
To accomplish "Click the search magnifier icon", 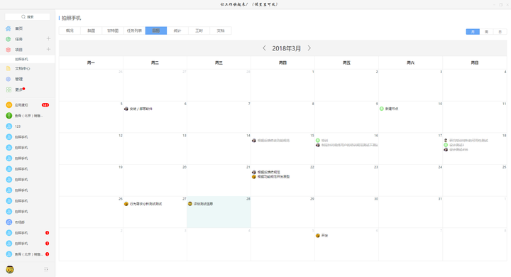I will click(23, 16).
